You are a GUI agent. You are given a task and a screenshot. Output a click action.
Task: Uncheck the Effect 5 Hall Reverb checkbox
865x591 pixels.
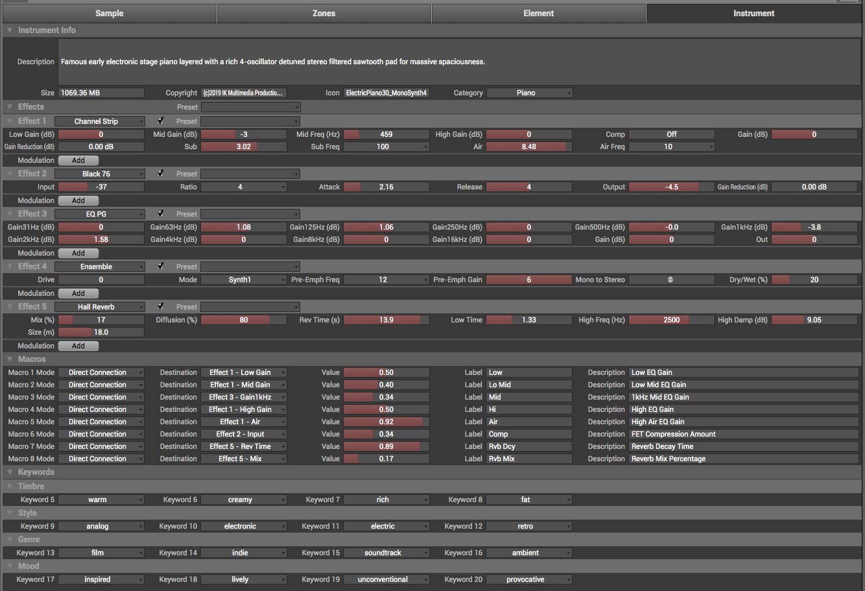[160, 306]
